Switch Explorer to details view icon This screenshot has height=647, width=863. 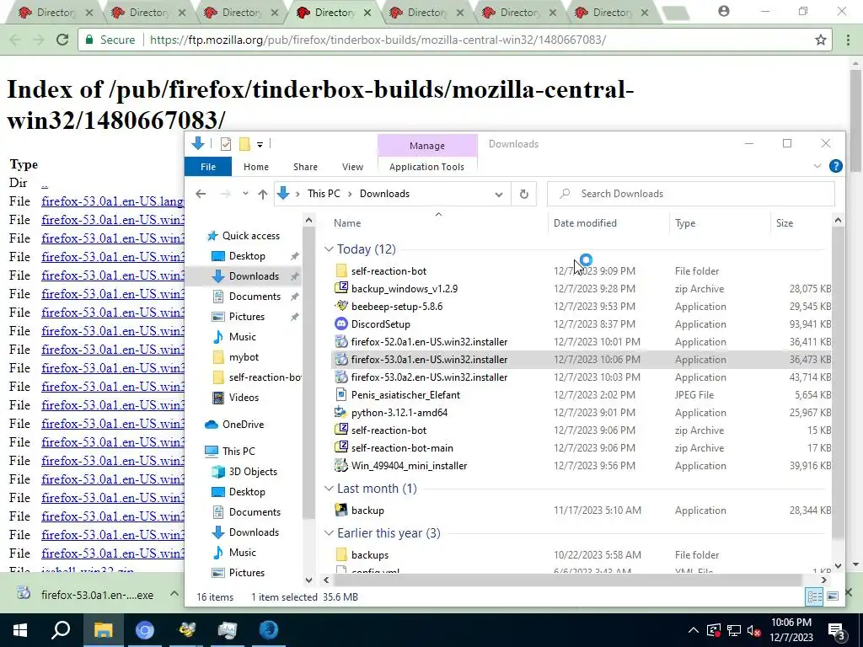[814, 596]
